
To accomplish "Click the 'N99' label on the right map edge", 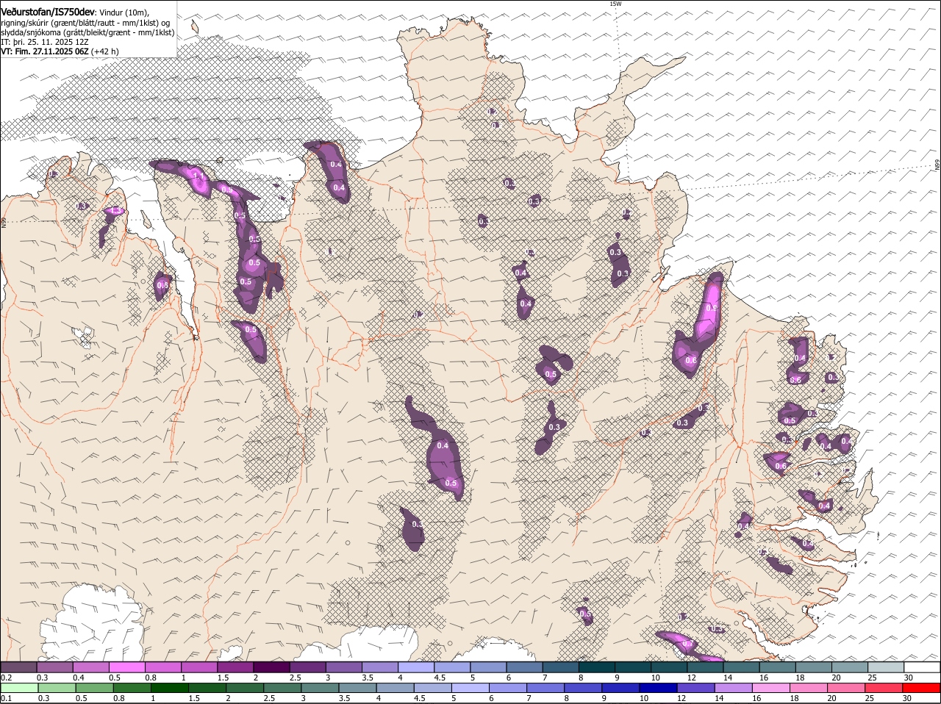I will click(937, 165).
